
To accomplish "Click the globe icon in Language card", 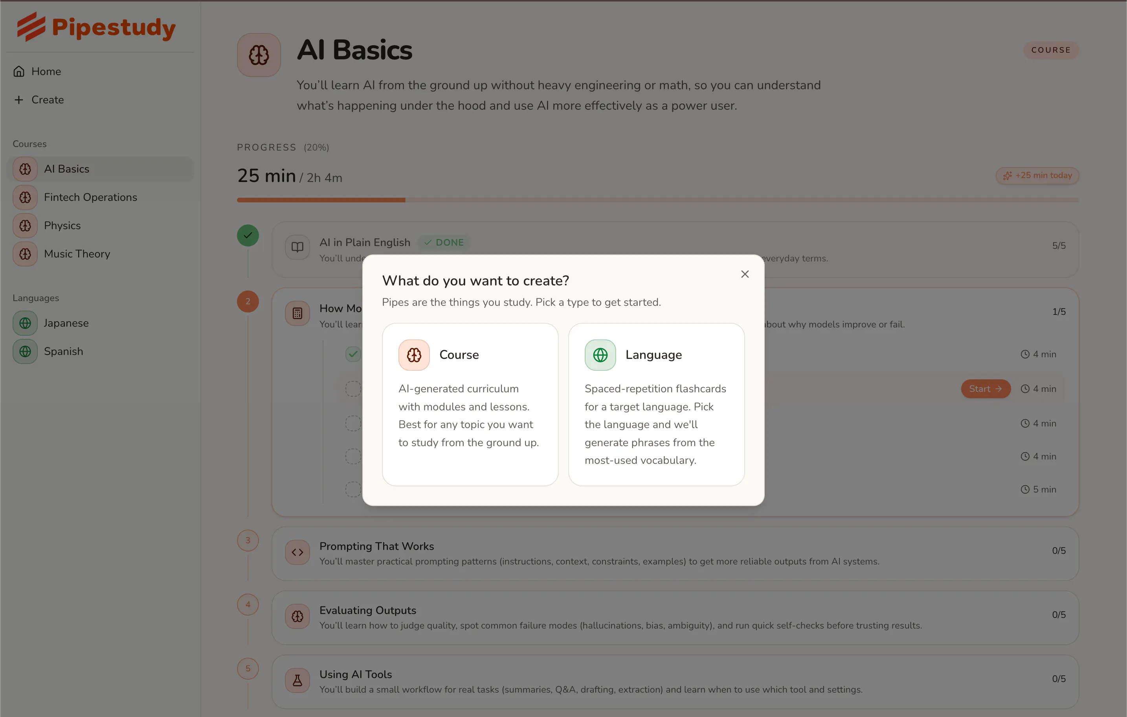I will coord(600,355).
